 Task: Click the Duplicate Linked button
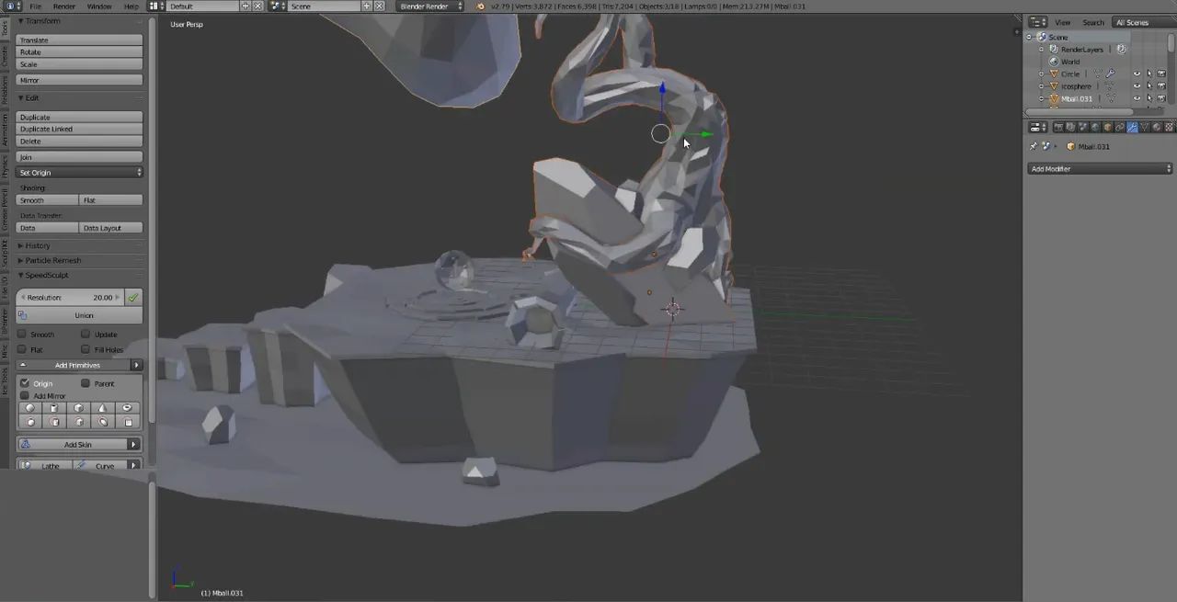(80, 129)
